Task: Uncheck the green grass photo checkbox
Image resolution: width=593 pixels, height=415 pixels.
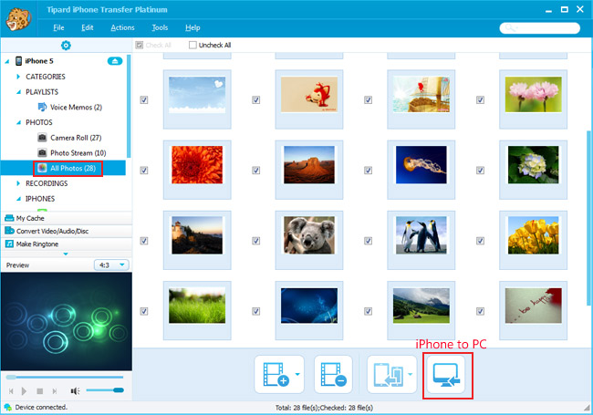Action: [144, 311]
